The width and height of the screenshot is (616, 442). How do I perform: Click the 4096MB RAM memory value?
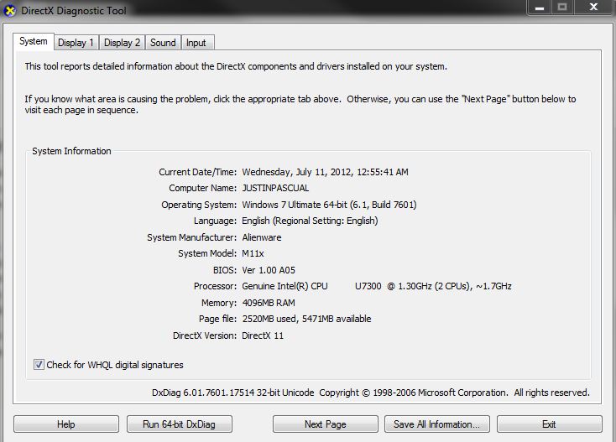tap(269, 303)
